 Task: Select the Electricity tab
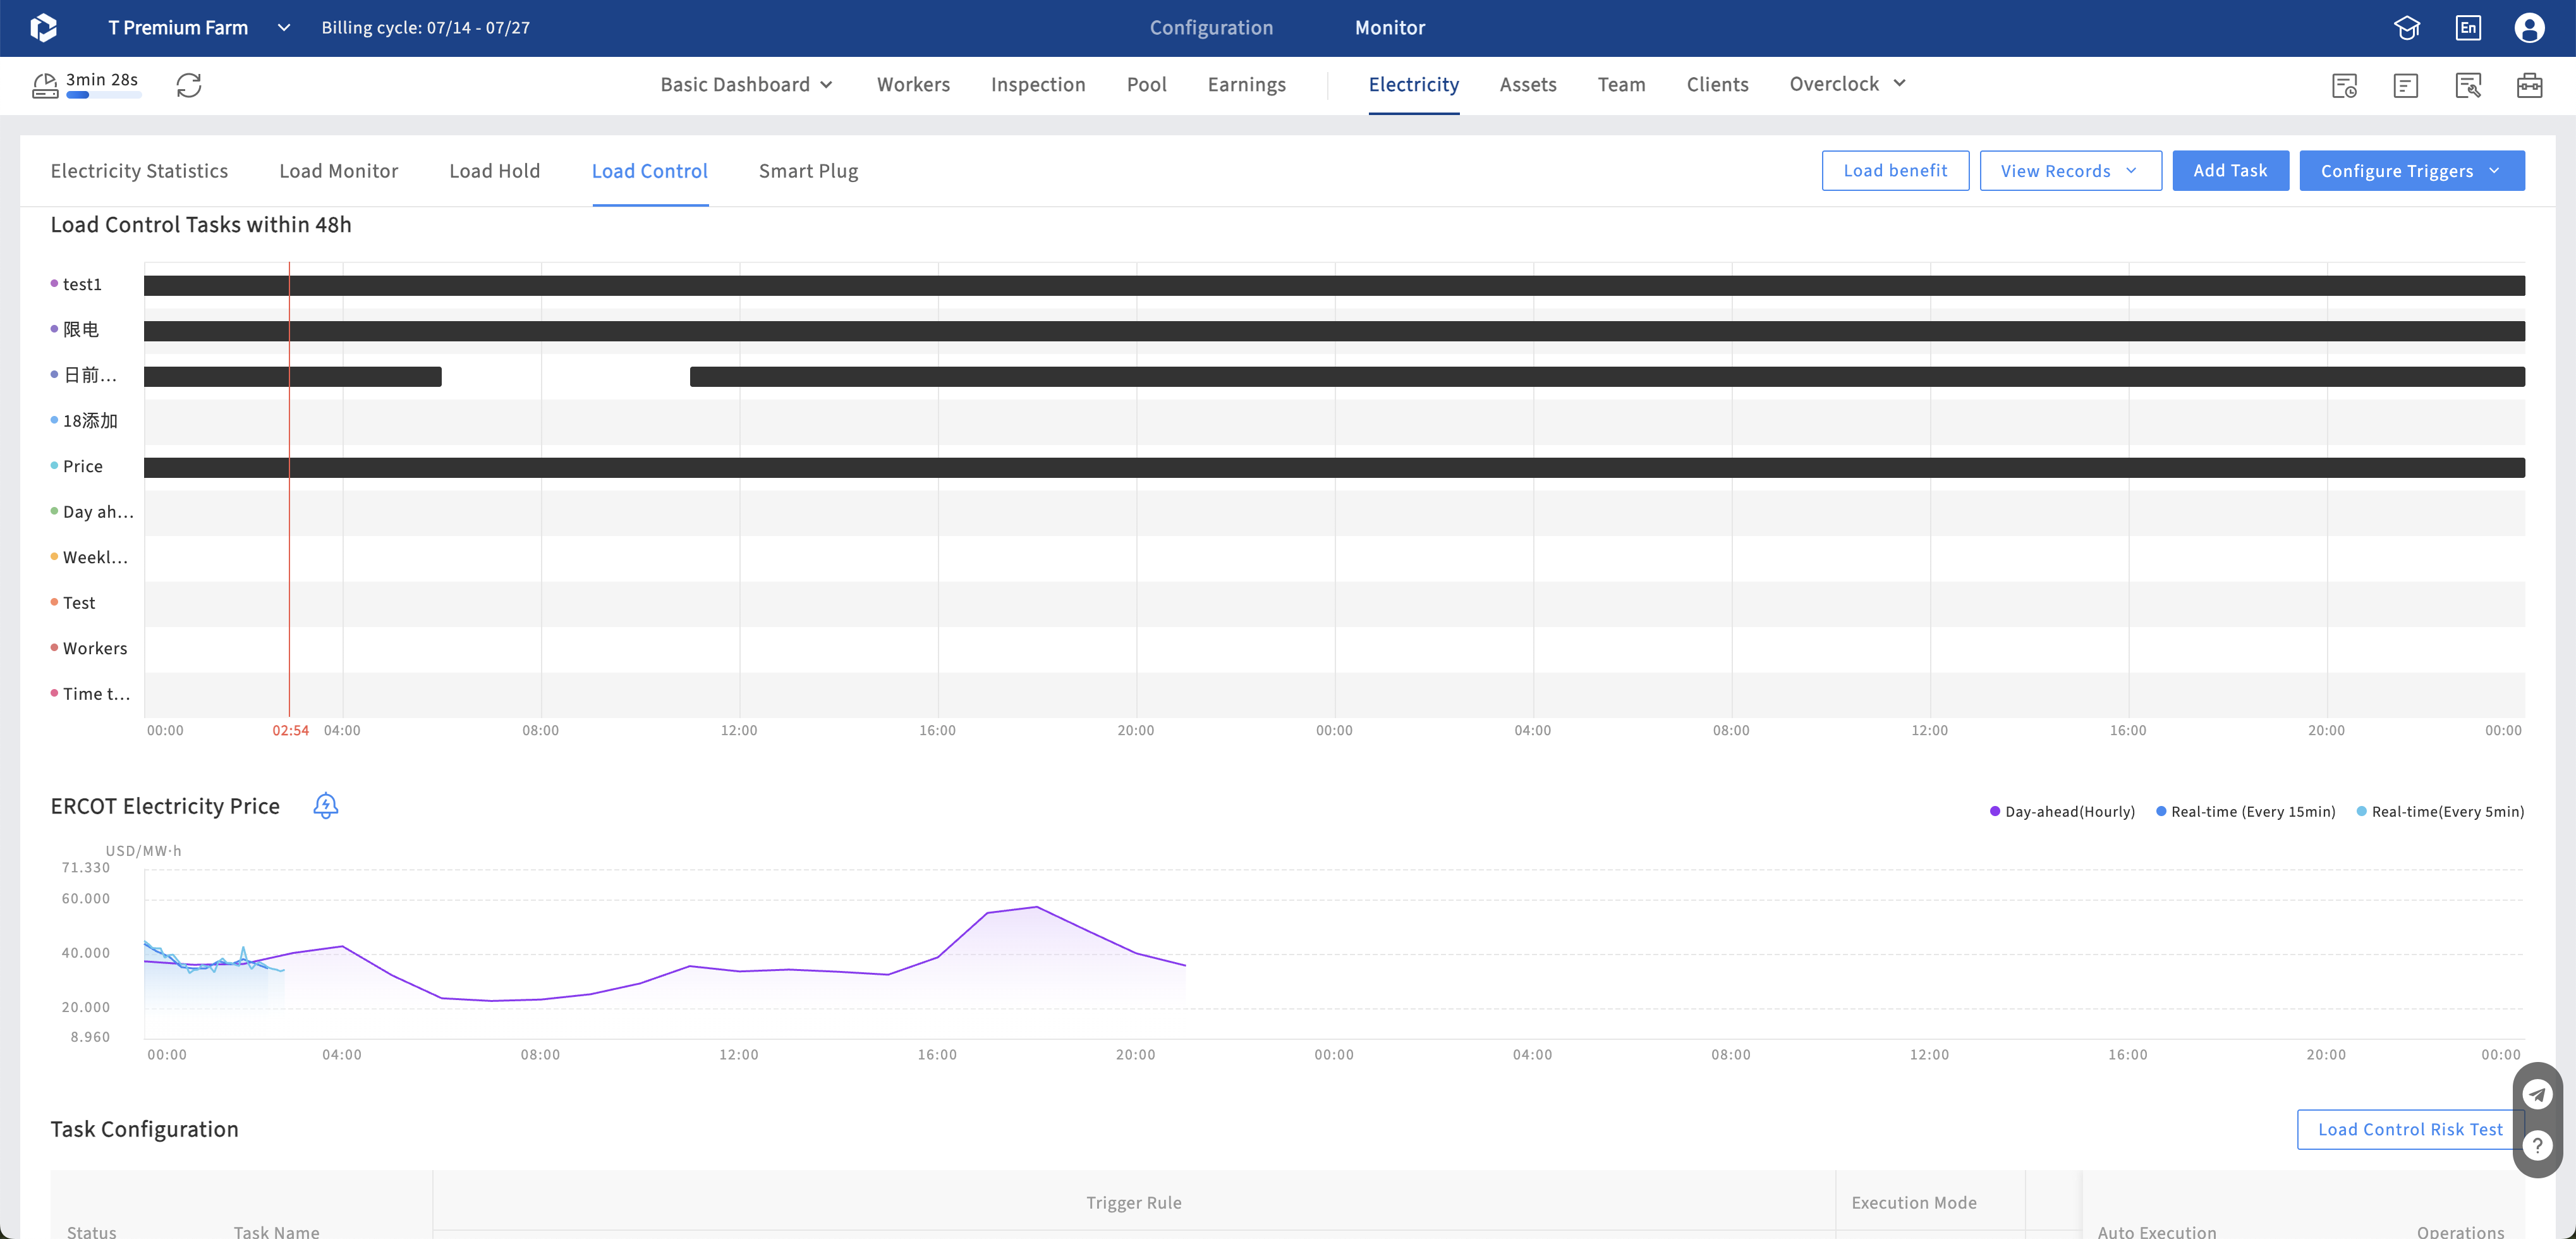pos(1413,85)
